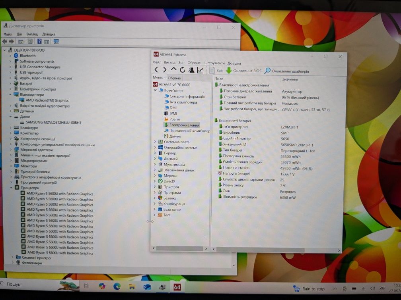This screenshot has height=300, width=401.
Task: Collapse Відеоадаптери node in Device Manager
Action: click(x=10, y=94)
